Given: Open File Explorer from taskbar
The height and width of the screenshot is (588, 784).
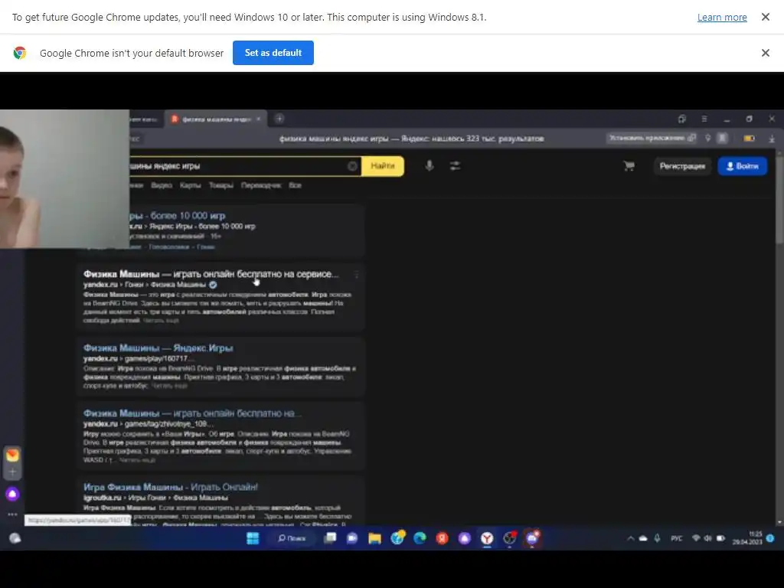Looking at the screenshot, I should tap(374, 538).
